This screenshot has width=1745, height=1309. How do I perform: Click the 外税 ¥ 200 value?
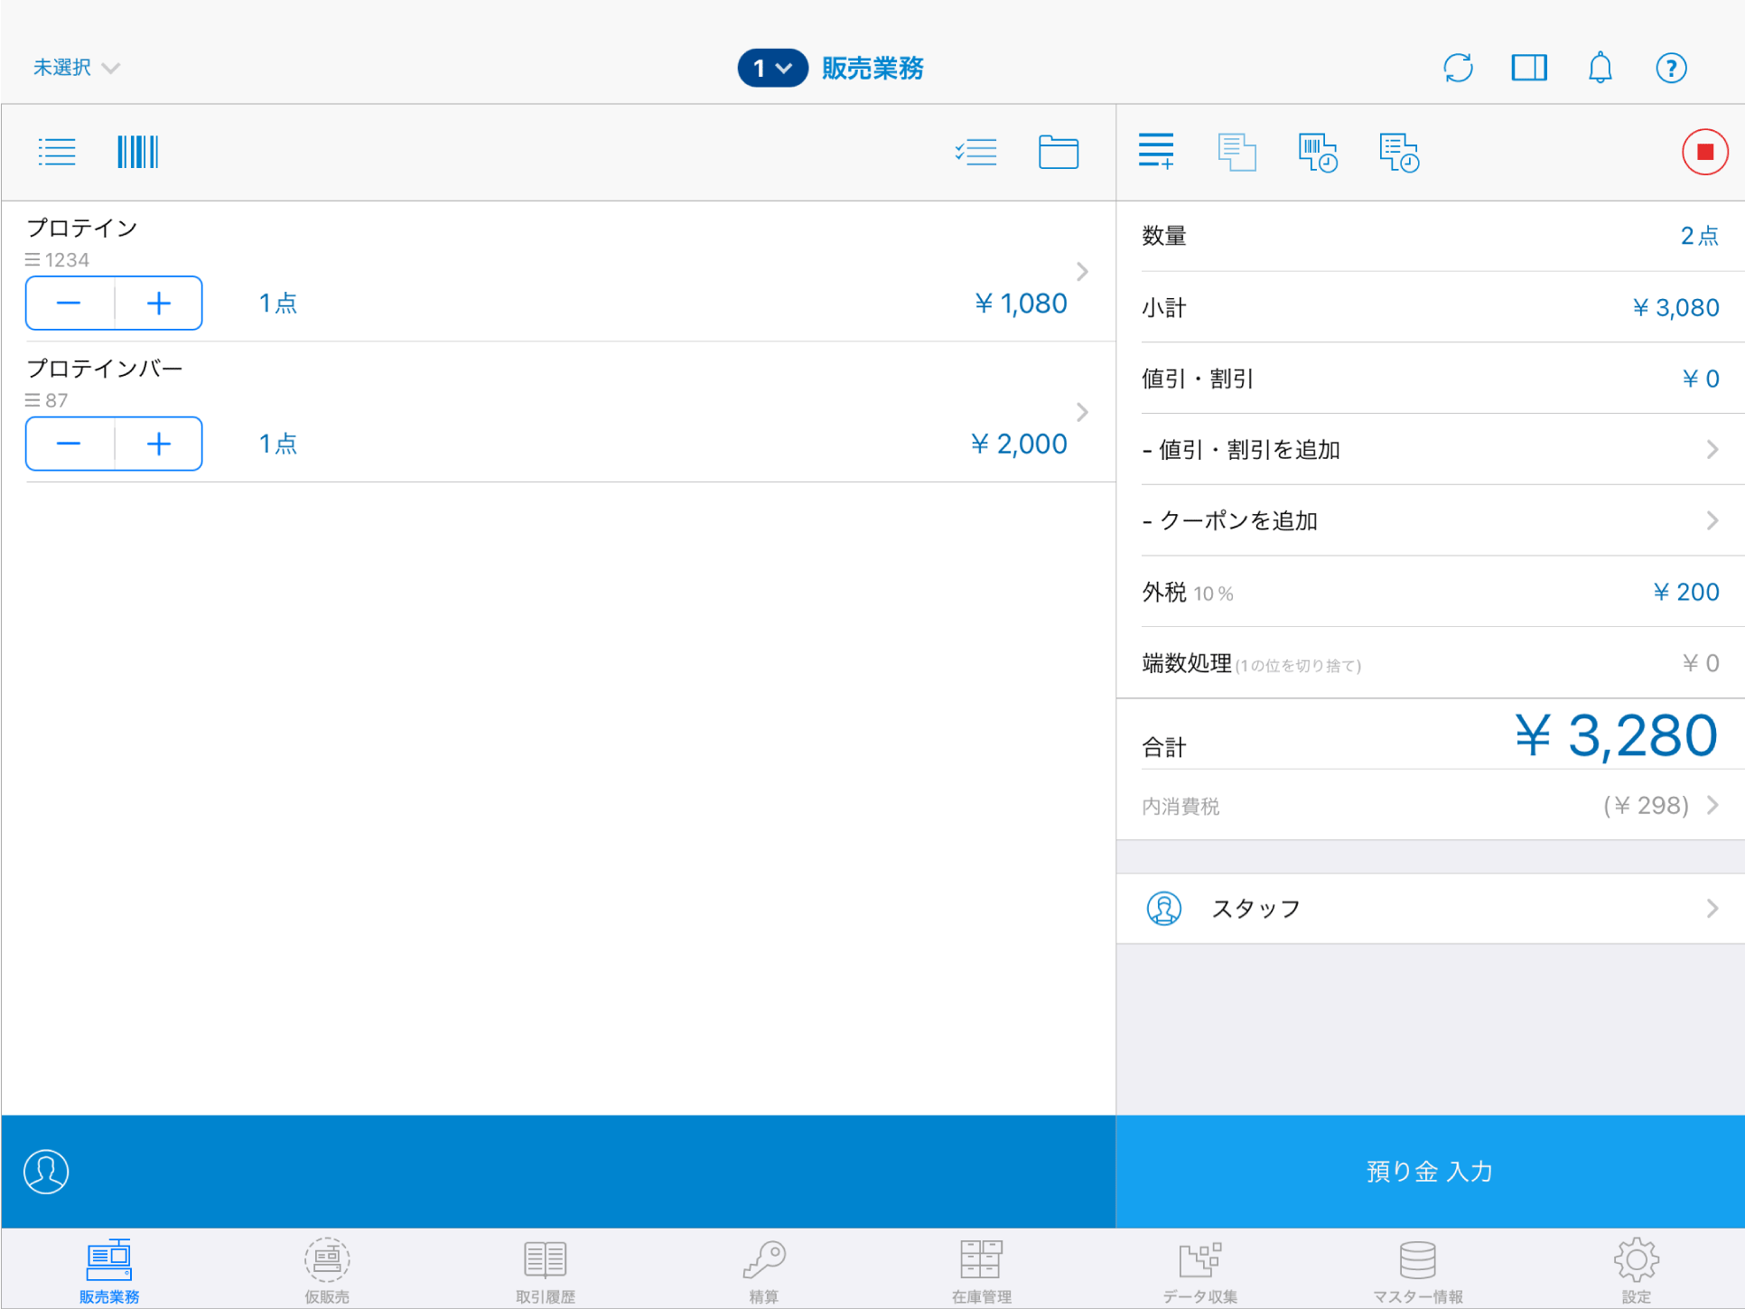click(1685, 592)
